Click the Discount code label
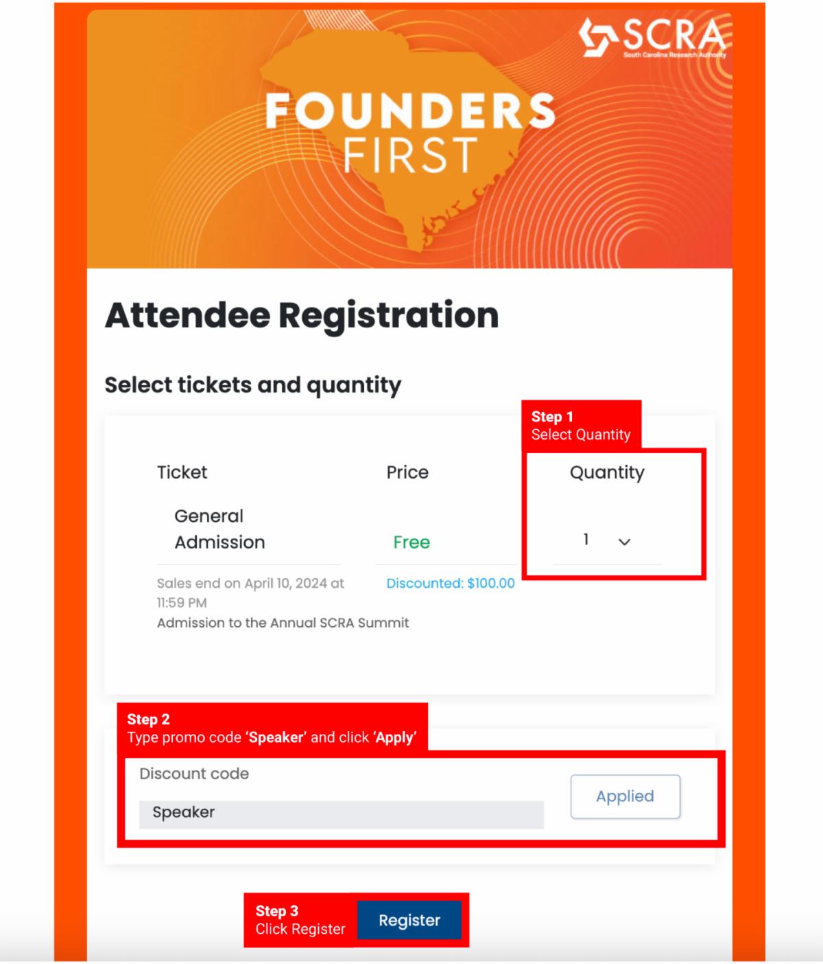823x964 pixels. 195,773
